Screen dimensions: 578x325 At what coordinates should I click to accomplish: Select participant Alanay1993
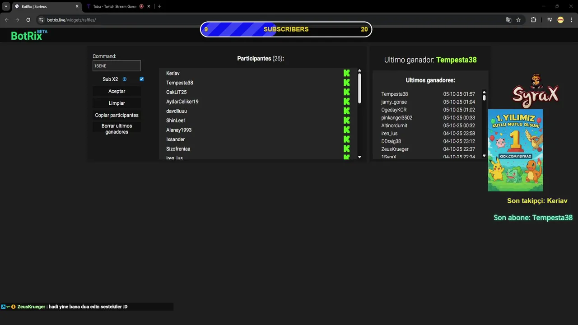click(179, 130)
